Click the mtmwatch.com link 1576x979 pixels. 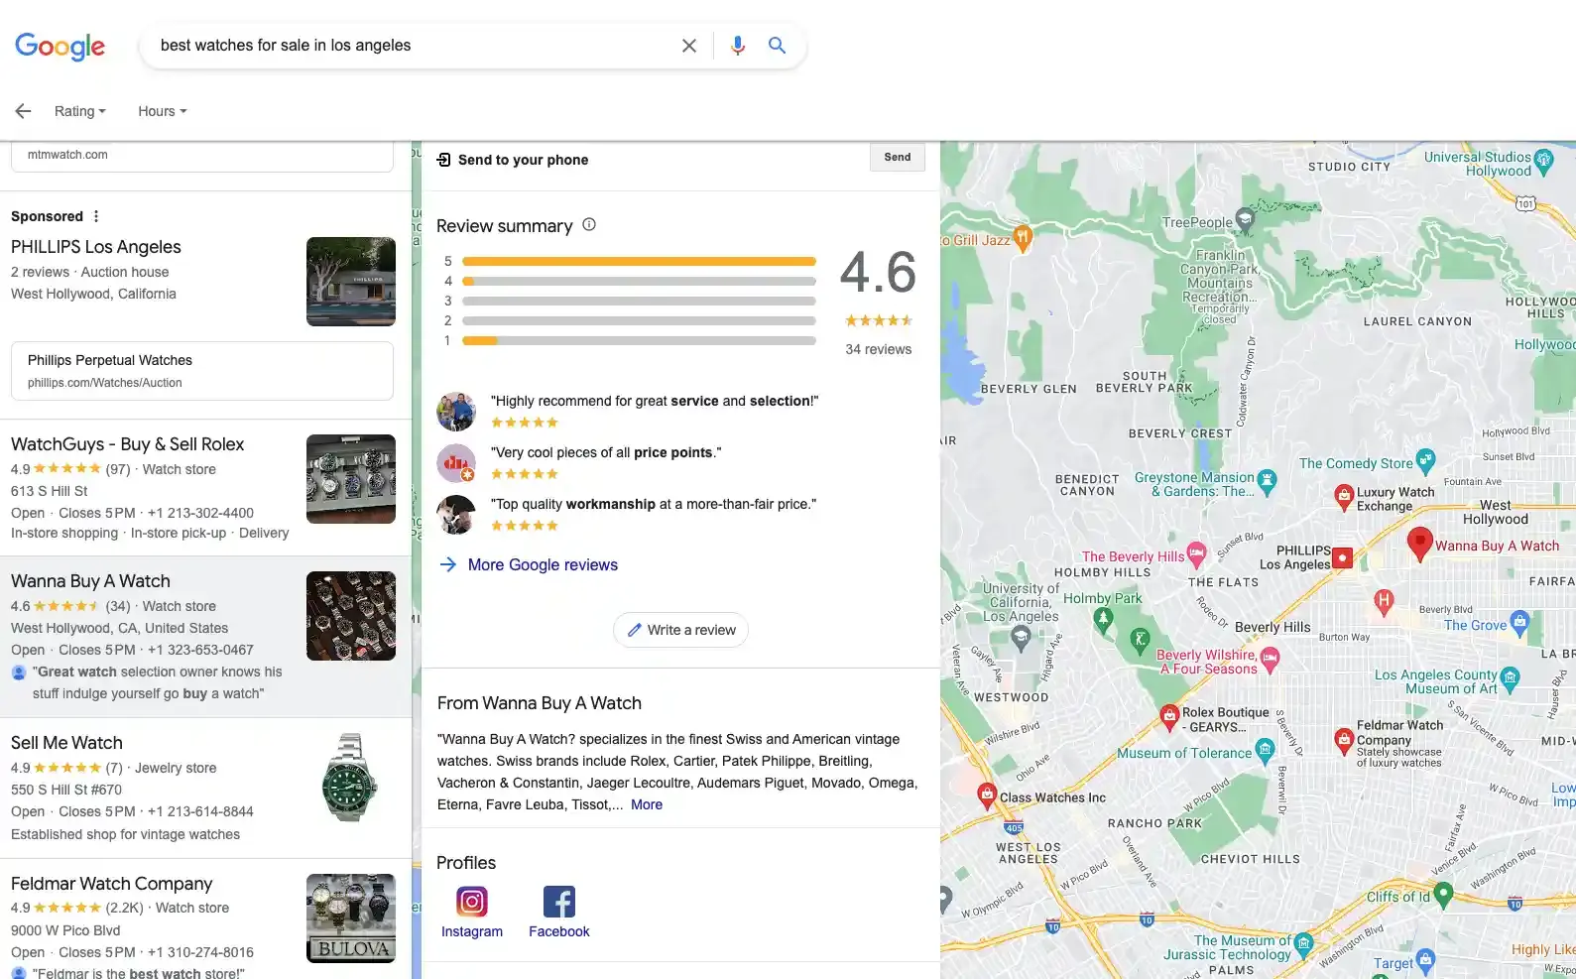click(67, 155)
